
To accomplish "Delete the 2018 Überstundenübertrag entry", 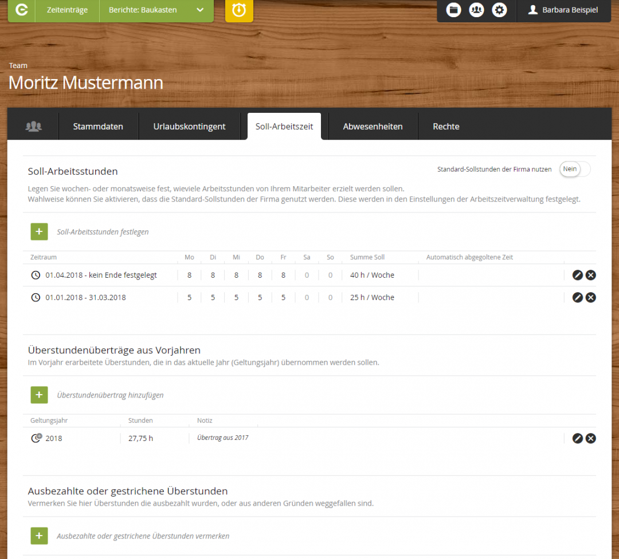I will tap(591, 438).
